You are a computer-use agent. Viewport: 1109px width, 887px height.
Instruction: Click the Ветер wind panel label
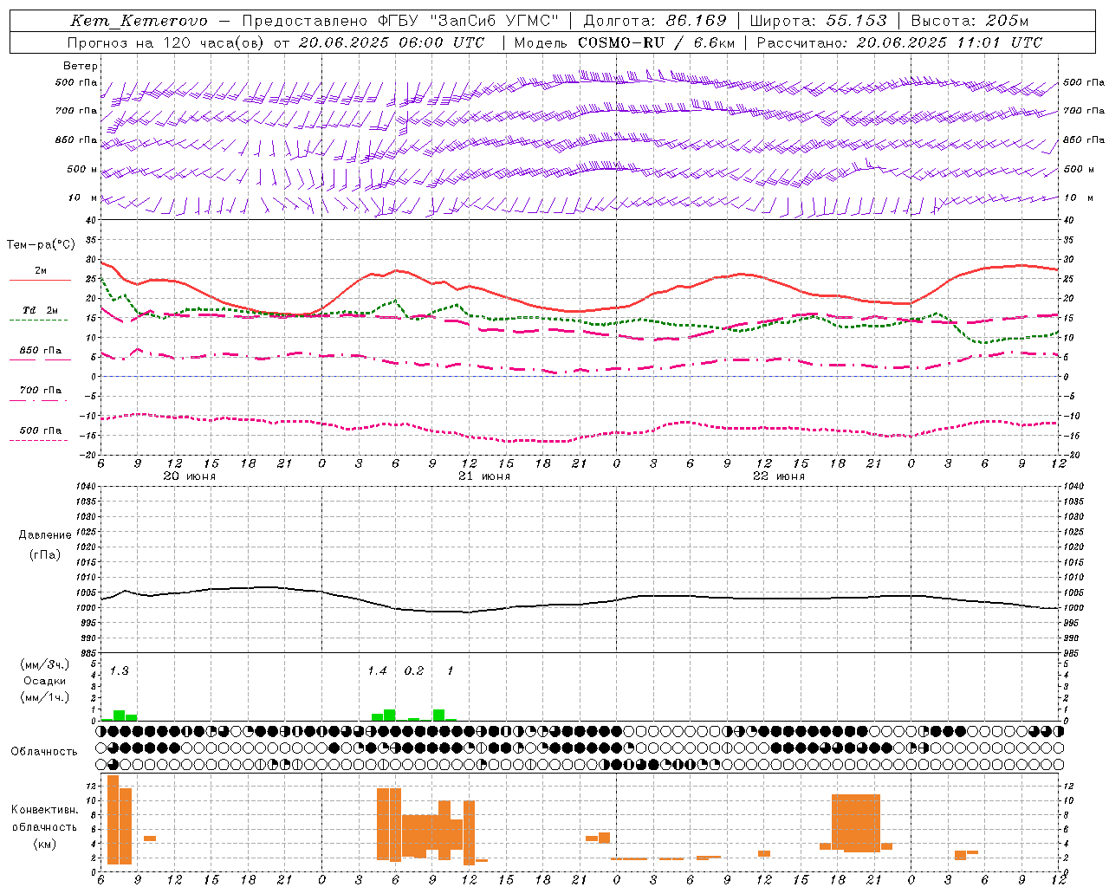tap(81, 66)
